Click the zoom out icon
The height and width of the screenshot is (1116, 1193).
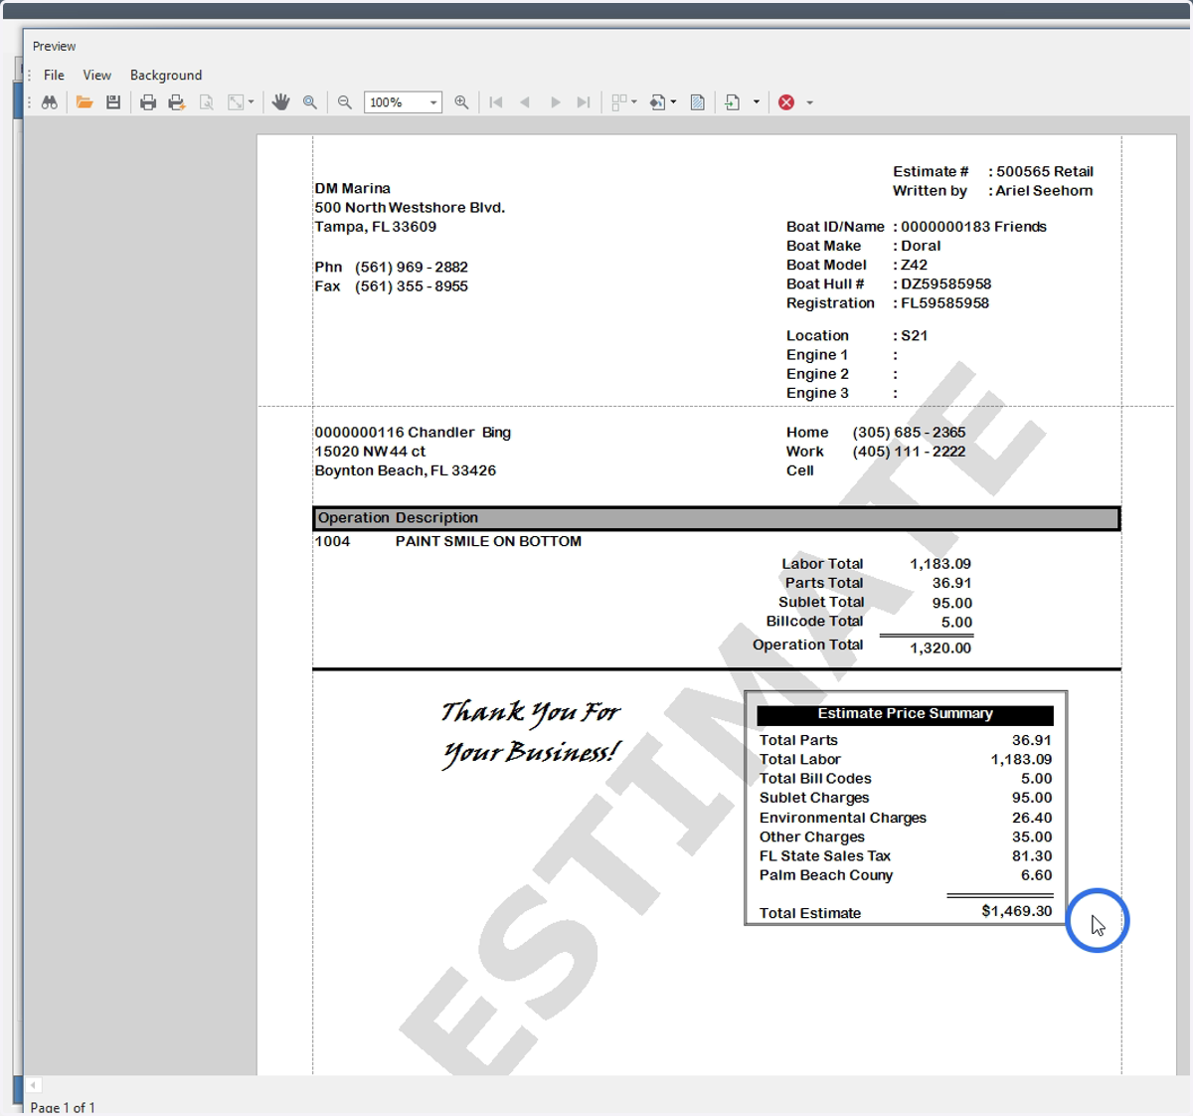(345, 102)
